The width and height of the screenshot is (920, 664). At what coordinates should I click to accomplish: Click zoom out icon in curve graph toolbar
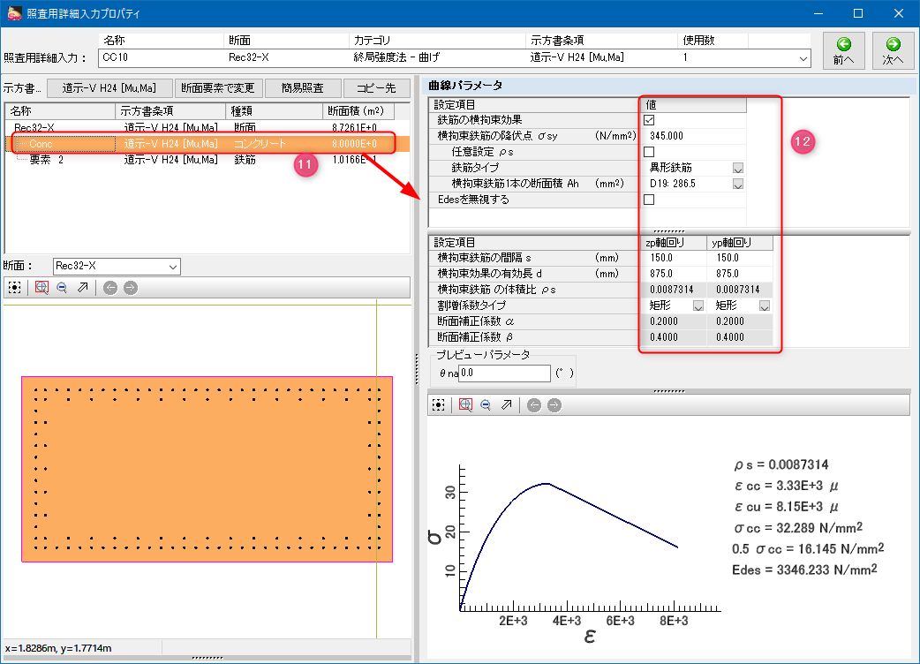coord(486,404)
